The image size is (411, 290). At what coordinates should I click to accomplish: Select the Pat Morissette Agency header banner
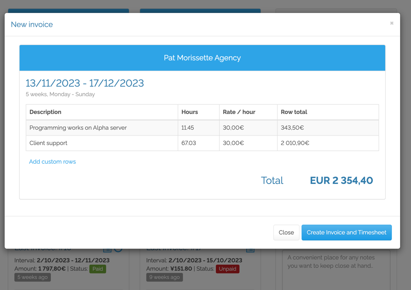(202, 58)
